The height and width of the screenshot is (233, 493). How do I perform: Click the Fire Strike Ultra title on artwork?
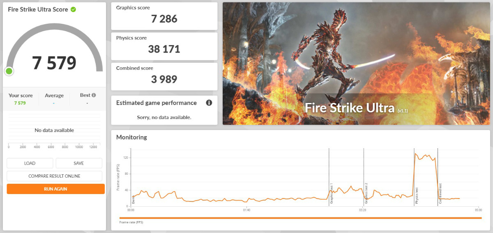[350, 108]
